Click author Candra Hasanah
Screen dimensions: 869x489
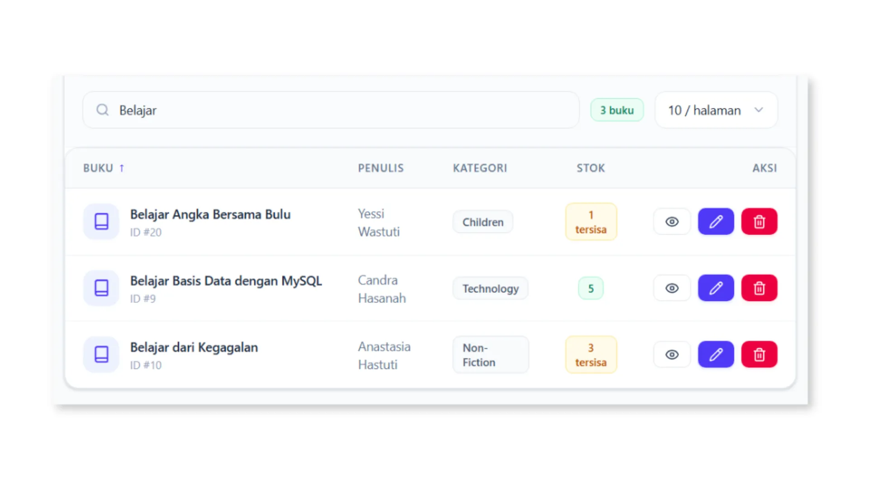click(382, 289)
